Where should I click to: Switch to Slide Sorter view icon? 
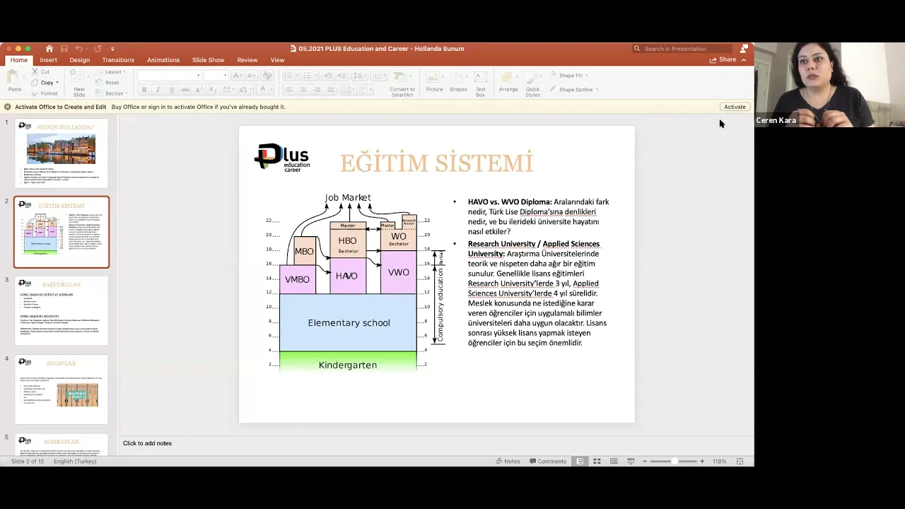[x=597, y=461]
